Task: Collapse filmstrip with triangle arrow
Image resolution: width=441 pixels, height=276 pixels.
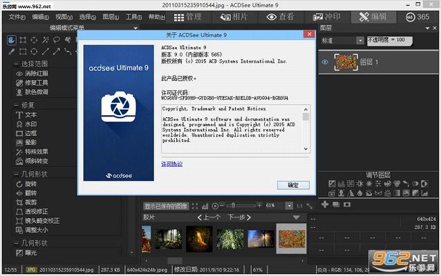Action: pos(296,217)
